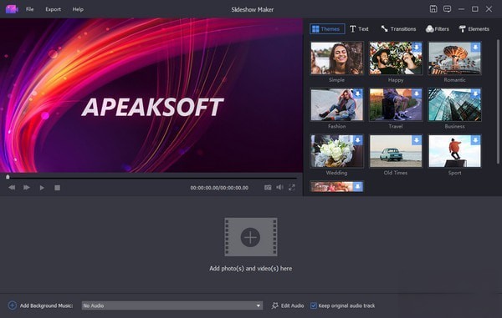This screenshot has height=318, width=502.
Task: Download the Old Times theme via its arrow icon
Action: tap(417, 140)
